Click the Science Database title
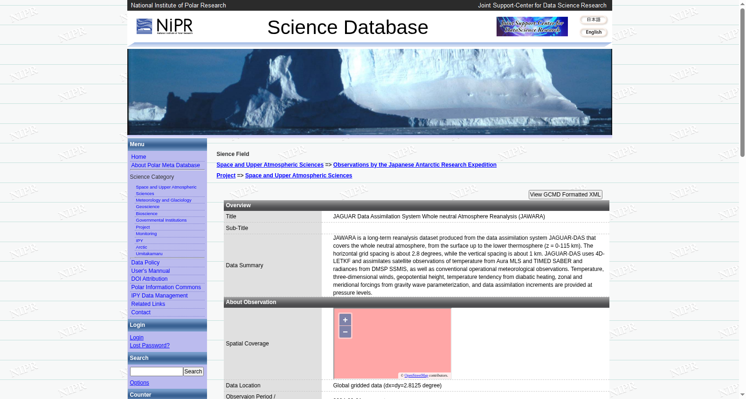 click(x=348, y=27)
